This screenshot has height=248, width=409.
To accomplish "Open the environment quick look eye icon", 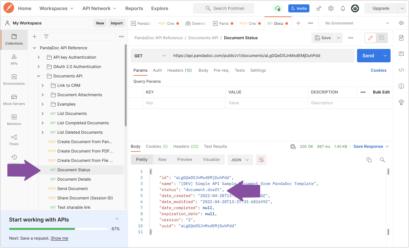I will [x=401, y=23].
